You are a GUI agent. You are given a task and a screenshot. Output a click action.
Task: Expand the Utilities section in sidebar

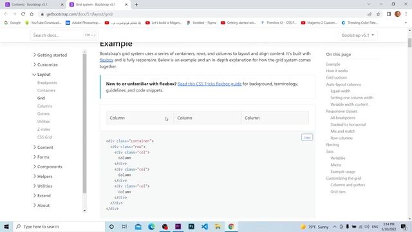pyautogui.click(x=42, y=186)
